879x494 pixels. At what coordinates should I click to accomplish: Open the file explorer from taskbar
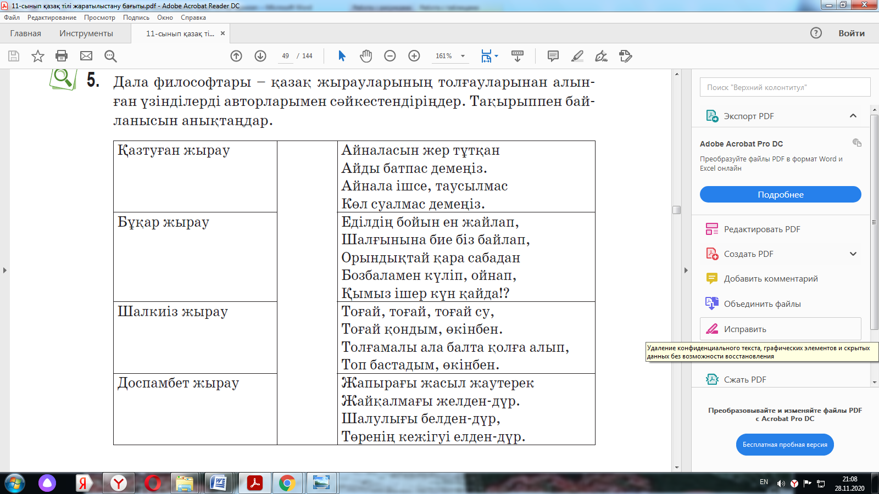(185, 484)
